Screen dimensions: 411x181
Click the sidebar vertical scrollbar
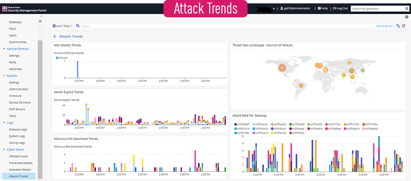[40, 109]
